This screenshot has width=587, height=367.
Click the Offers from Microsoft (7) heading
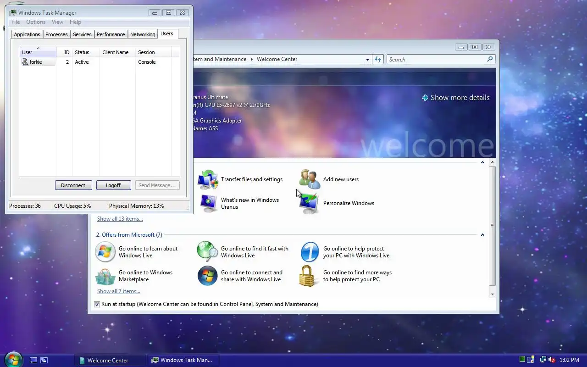[x=129, y=235]
